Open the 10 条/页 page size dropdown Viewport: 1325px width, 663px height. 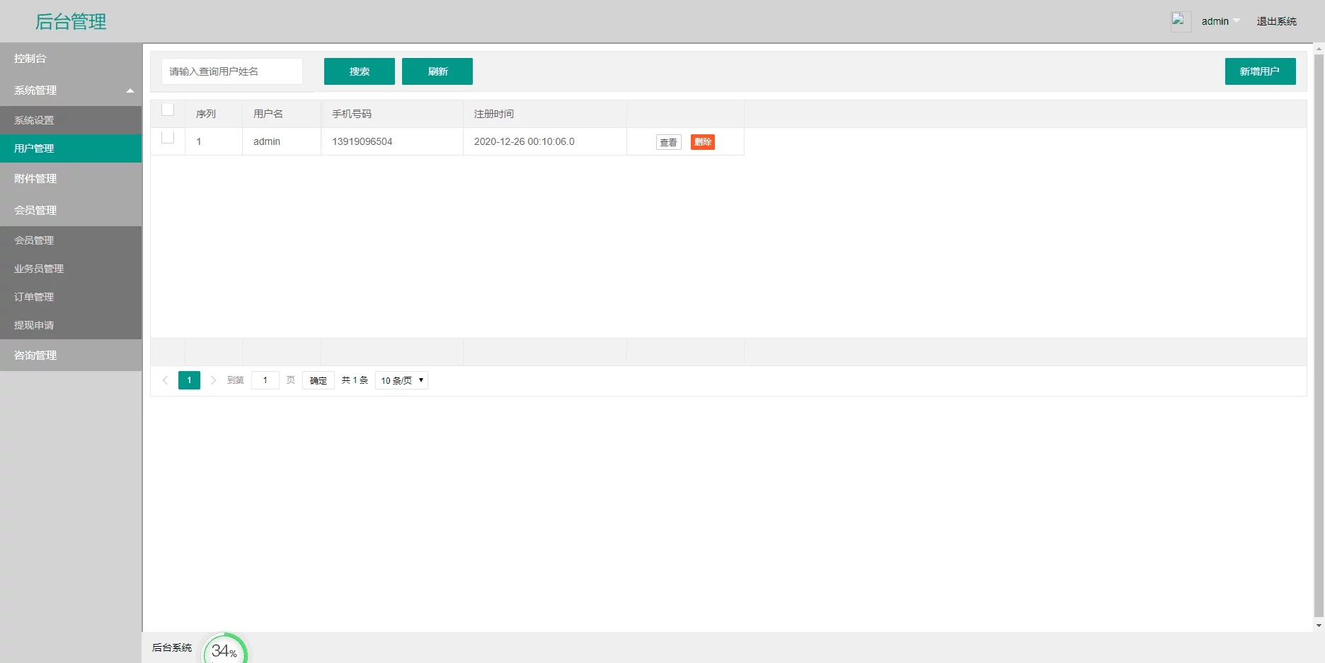click(401, 380)
